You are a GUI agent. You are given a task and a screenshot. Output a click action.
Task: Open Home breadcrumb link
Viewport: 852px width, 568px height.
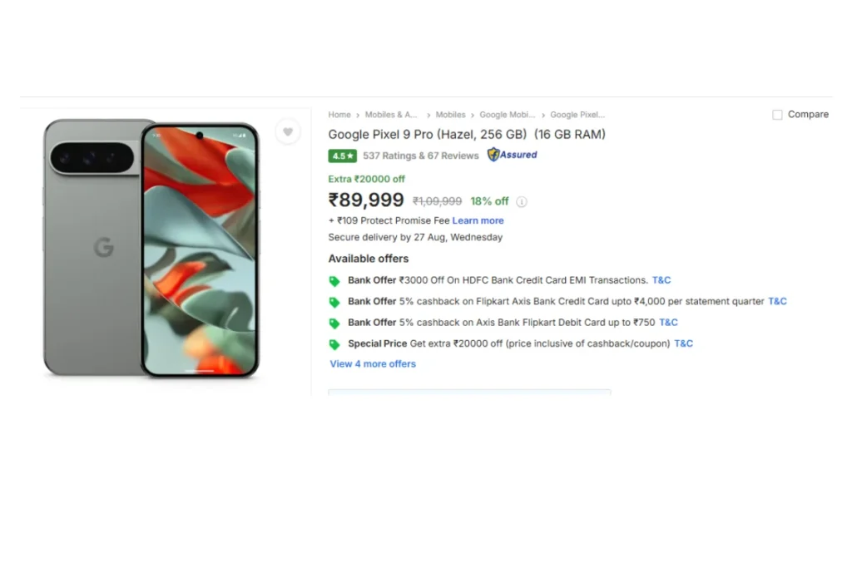coord(339,115)
